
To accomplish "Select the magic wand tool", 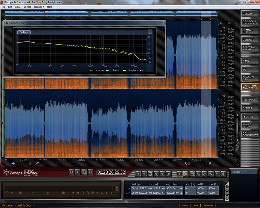I will pyautogui.click(x=211, y=174).
